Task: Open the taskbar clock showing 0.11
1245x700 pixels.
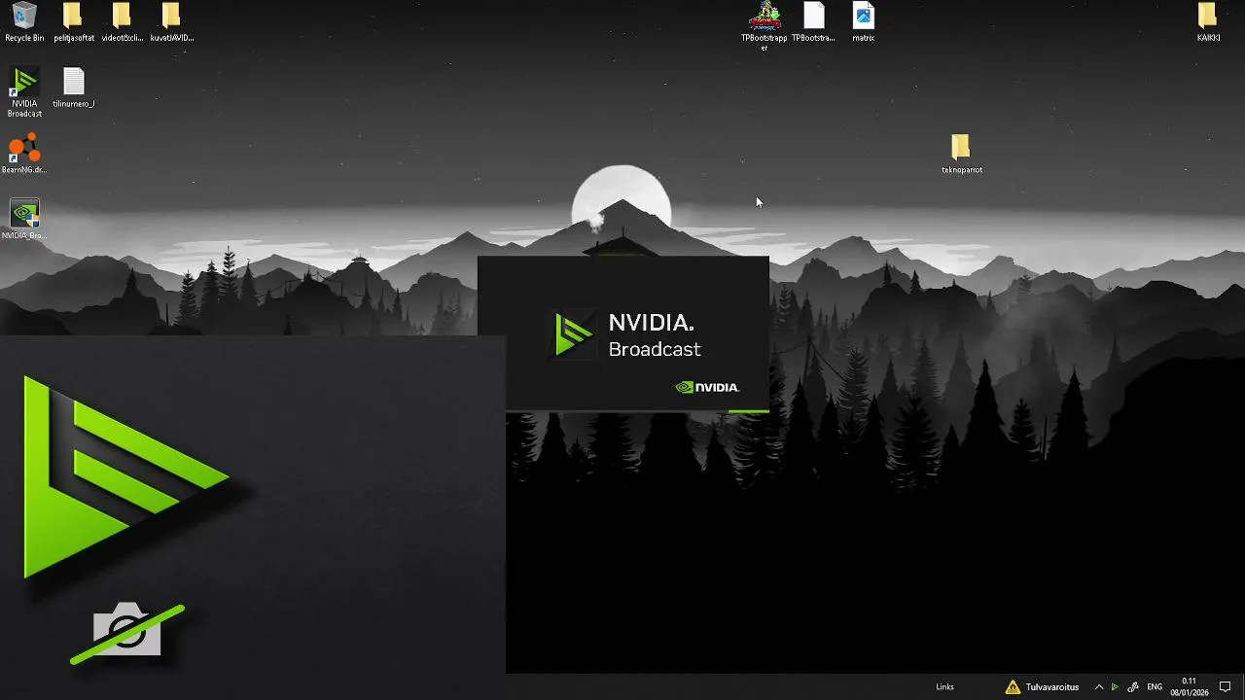Action: 1189,686
